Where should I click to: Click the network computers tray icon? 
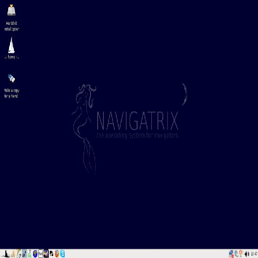tap(231, 254)
